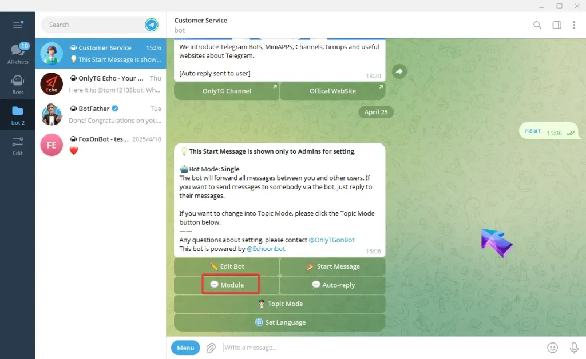This screenshot has height=359, width=586.
Task: Click the Set Language button
Action: coord(279,322)
